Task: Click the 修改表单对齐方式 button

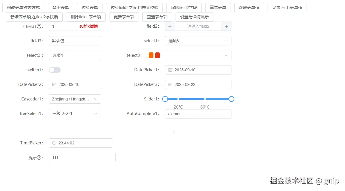Action: [23, 8]
